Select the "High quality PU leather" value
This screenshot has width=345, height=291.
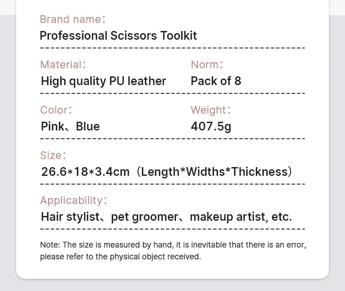click(x=103, y=81)
